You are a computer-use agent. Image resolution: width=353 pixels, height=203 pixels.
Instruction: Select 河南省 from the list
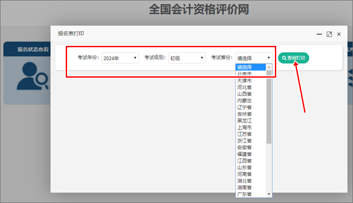[251, 174]
